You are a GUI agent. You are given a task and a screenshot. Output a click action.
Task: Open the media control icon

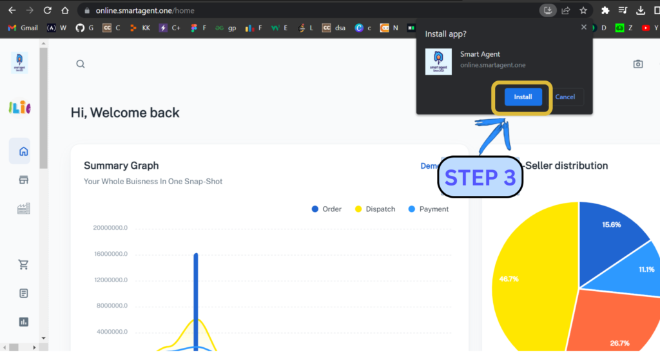point(623,10)
